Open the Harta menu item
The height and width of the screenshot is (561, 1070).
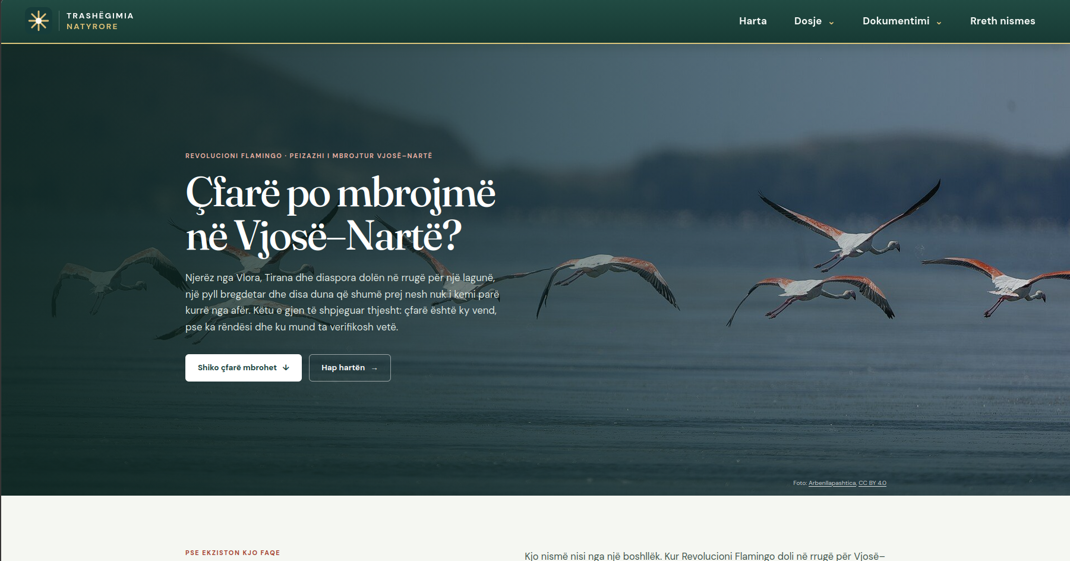(x=753, y=21)
